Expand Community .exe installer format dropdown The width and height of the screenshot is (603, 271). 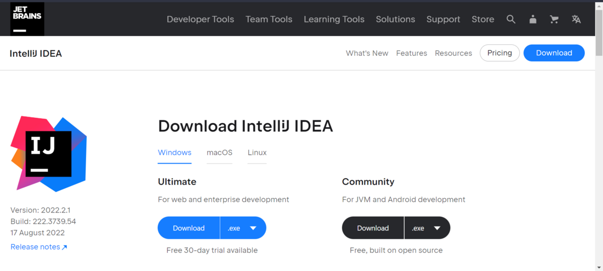pos(427,228)
